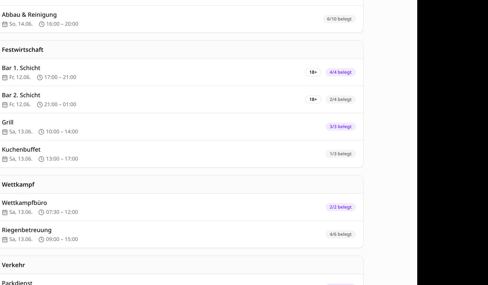This screenshot has width=488, height=285.
Task: Click the time 13:00 – 17:00
Action: (x=62, y=159)
